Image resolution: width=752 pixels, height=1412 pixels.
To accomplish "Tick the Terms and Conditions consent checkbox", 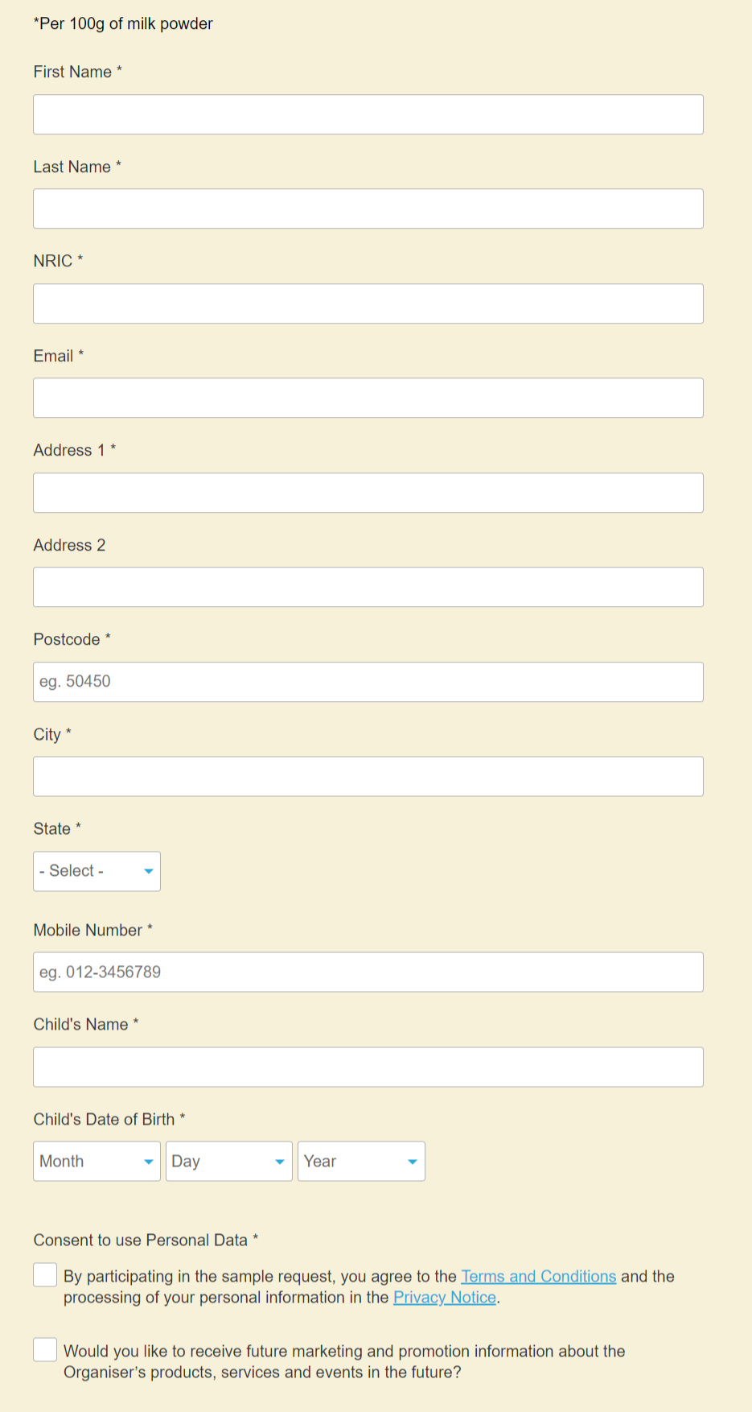I will click(45, 1275).
